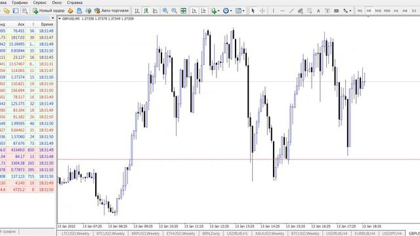Switch timeframe to H1
This screenshot has width=420, height=236.
click(x=396, y=10)
